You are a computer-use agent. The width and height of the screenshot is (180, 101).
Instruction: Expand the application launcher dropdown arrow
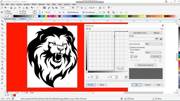click(x=111, y=8)
